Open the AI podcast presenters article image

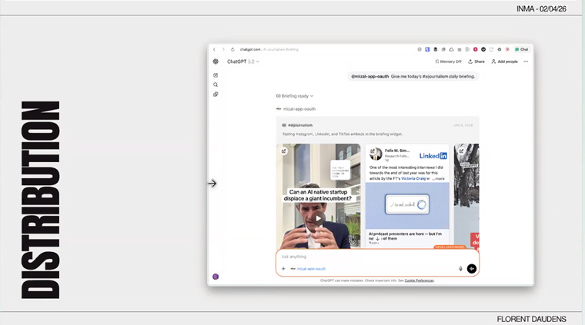(x=407, y=205)
